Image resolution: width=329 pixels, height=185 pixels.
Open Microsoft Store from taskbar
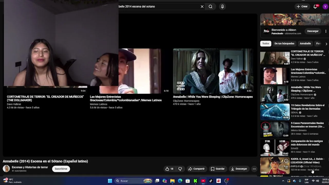coord(188,181)
